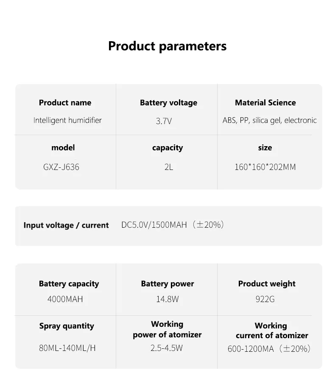Click the 160*160*202MM size value
The width and height of the screenshot is (335, 376).
[265, 167]
